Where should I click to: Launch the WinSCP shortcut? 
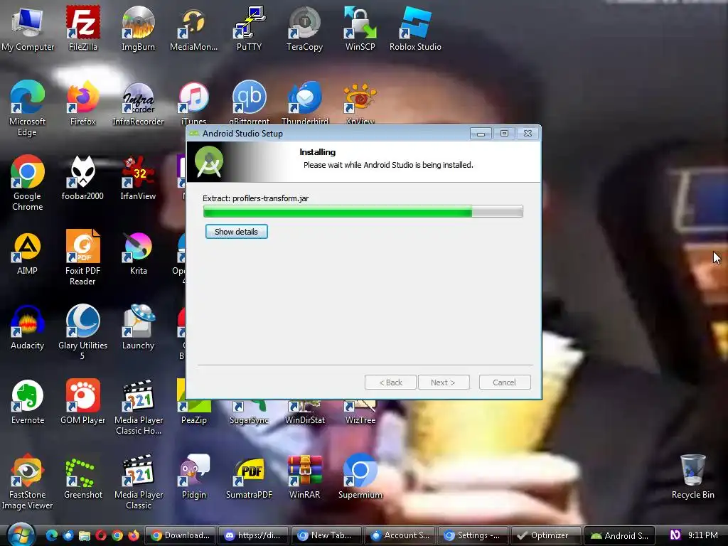tap(360, 28)
